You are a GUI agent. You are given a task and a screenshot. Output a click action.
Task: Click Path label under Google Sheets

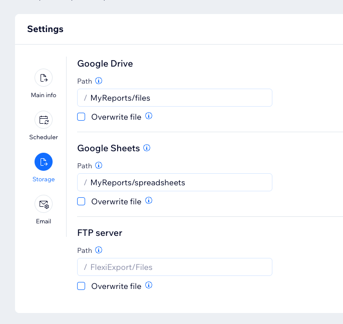(85, 166)
